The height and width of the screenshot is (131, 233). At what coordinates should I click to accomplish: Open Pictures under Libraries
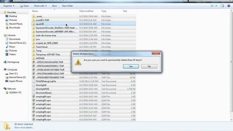tap(13, 51)
